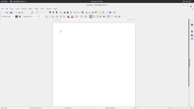Select the Clone Formatting paintbrush
Viewport: 194px width, 109px height.
[37, 12]
